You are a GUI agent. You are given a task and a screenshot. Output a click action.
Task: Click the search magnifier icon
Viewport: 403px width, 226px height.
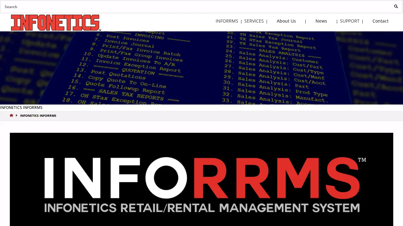(396, 7)
